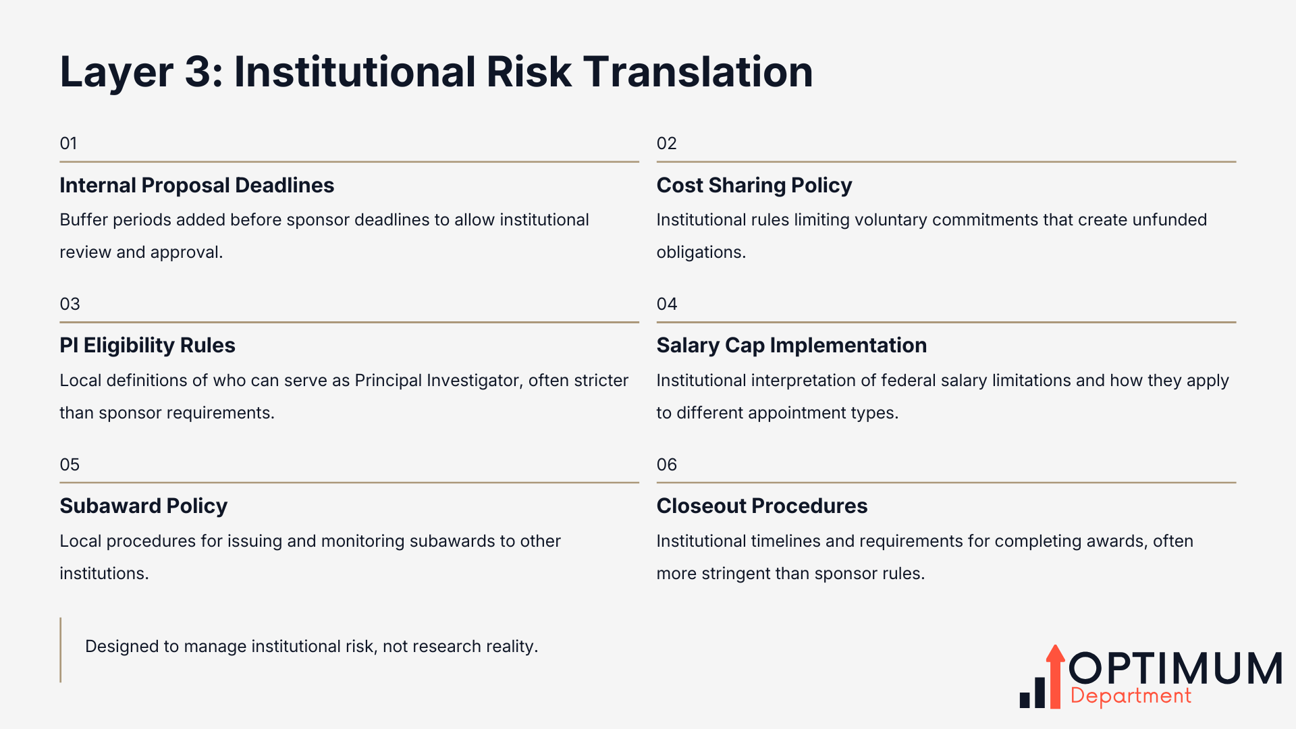The image size is (1296, 729).
Task: Click the quote about managing institutional risk
Action: 311,646
